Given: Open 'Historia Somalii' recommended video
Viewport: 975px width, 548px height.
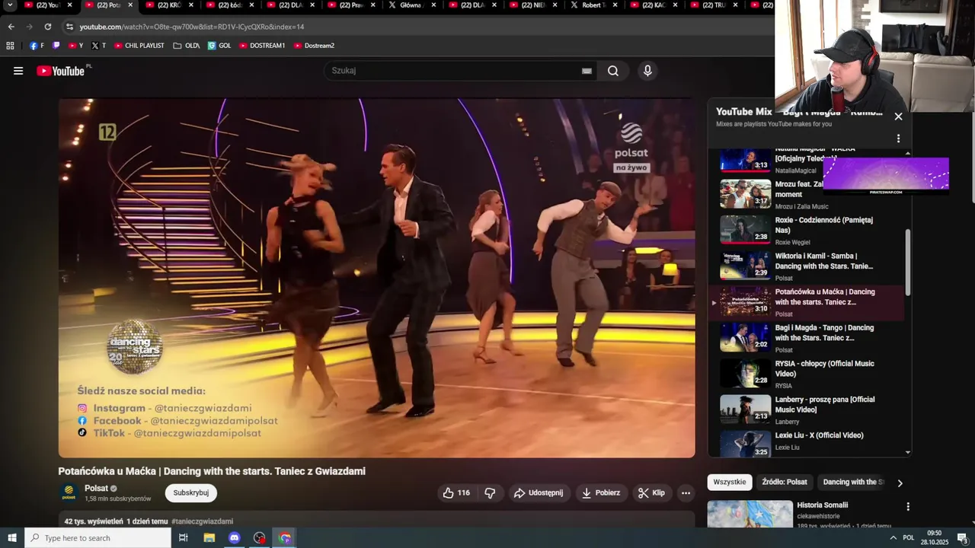Looking at the screenshot, I should tap(823, 505).
